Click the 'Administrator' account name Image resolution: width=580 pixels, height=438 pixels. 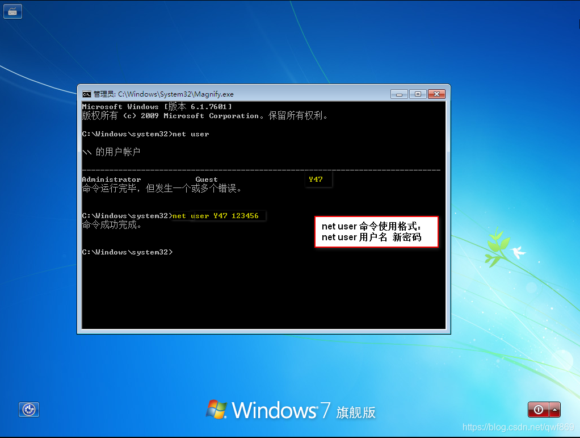[x=111, y=179]
